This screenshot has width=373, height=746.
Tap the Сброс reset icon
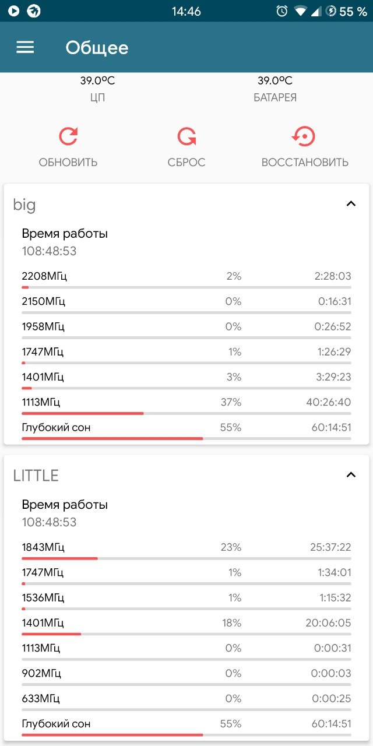186,136
